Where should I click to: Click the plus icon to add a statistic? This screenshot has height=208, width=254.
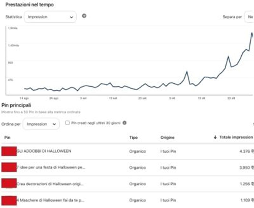coord(84,16)
